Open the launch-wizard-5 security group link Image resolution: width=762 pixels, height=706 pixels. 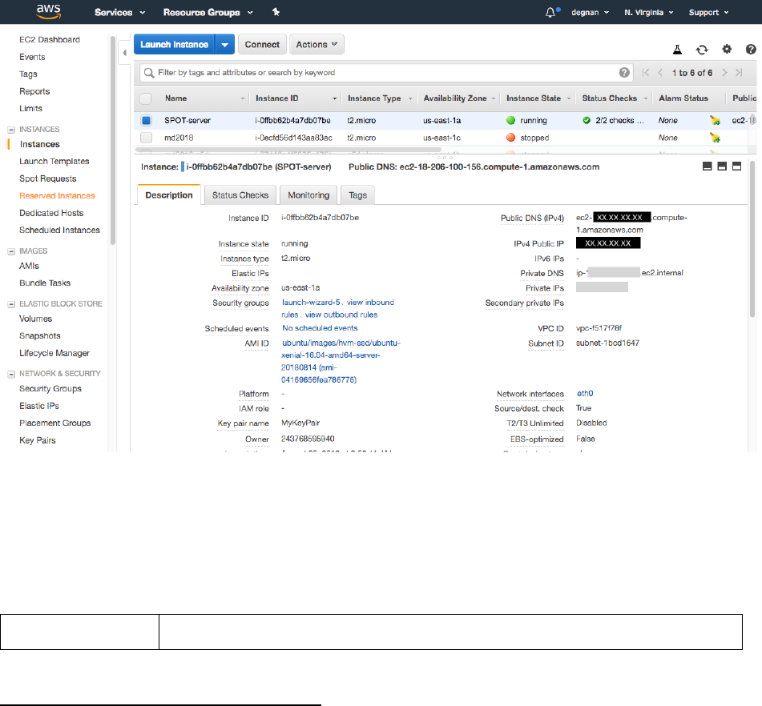click(x=311, y=302)
